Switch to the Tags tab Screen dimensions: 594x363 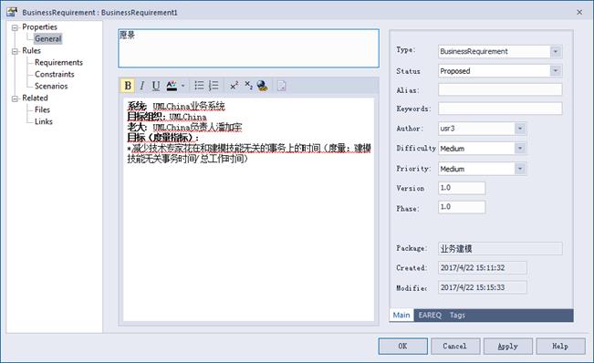point(457,315)
